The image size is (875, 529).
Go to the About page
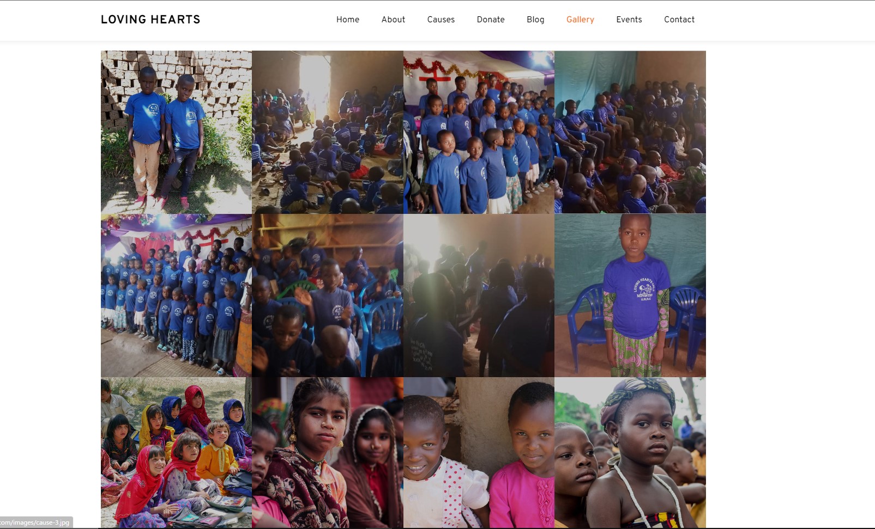(393, 20)
